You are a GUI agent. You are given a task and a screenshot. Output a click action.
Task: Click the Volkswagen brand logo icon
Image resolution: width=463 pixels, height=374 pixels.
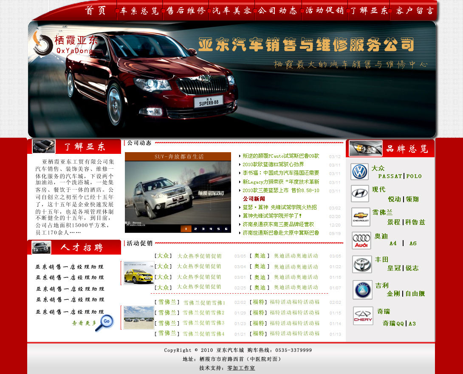(x=360, y=172)
